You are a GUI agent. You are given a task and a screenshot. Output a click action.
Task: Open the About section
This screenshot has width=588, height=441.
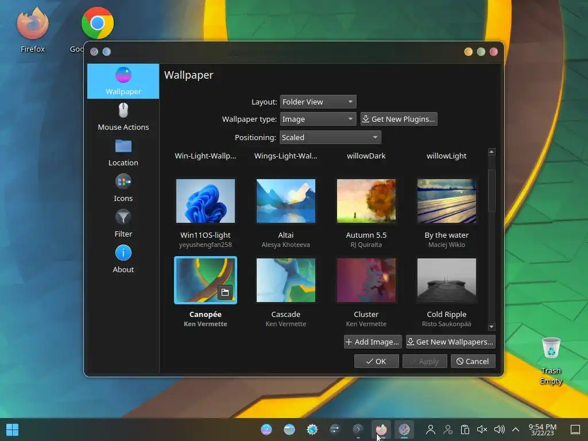coord(123,260)
